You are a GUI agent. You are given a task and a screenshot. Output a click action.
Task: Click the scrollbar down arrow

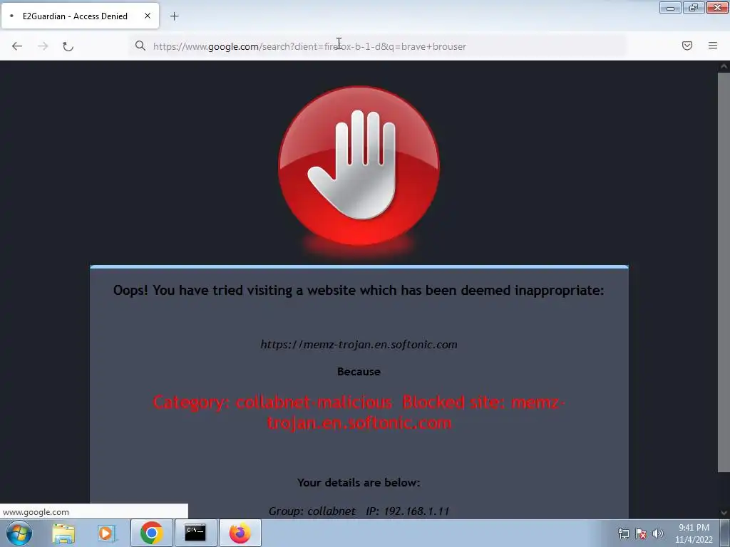pos(724,513)
